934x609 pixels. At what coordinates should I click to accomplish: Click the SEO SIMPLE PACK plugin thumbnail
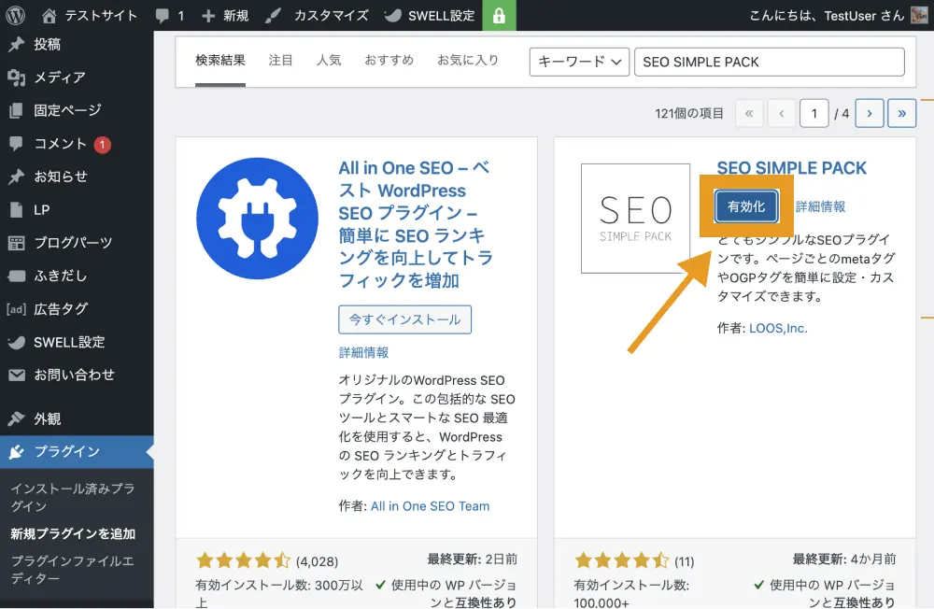[635, 219]
